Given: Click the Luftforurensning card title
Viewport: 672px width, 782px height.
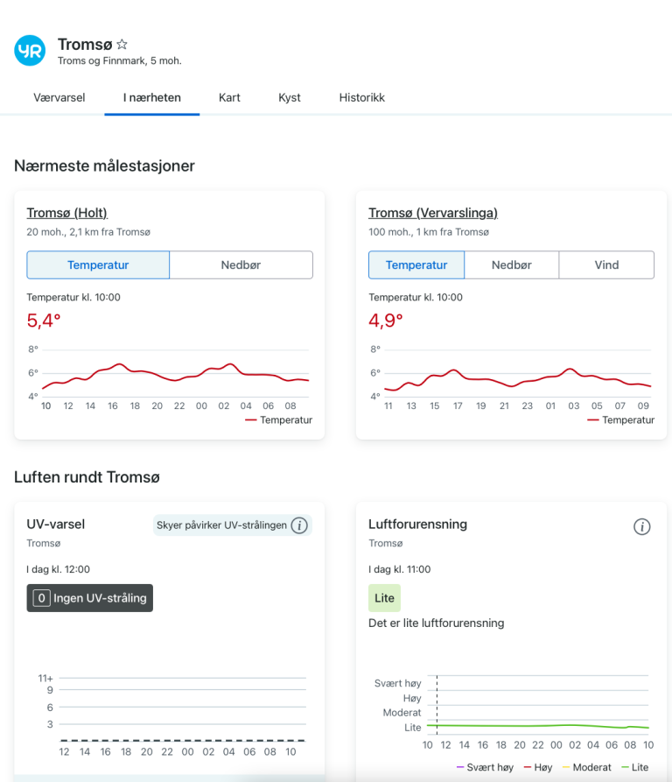Looking at the screenshot, I should (418, 525).
